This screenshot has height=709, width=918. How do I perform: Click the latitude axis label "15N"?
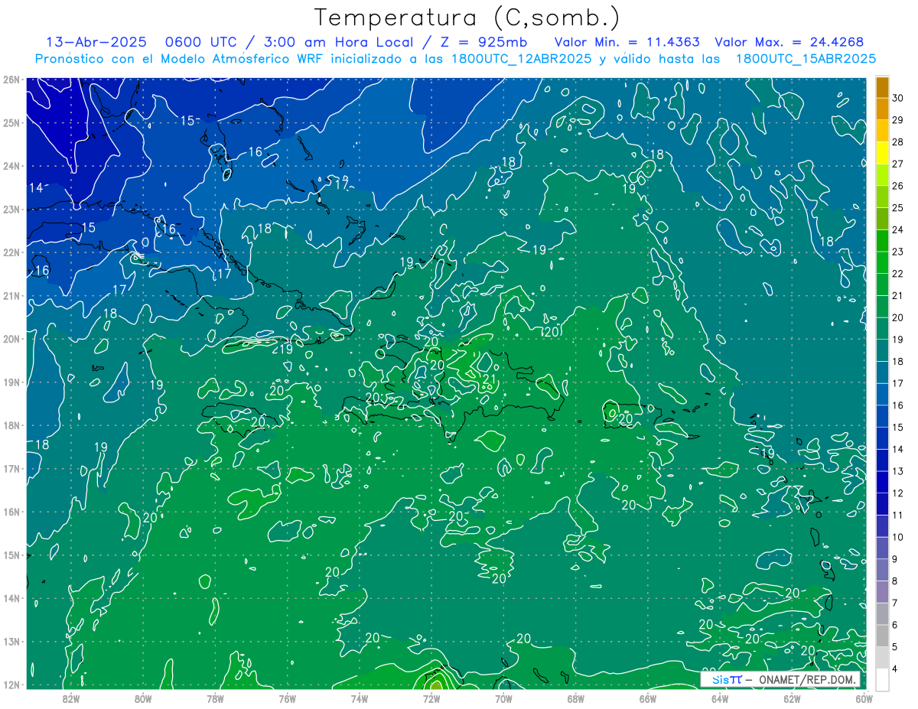coord(11,555)
